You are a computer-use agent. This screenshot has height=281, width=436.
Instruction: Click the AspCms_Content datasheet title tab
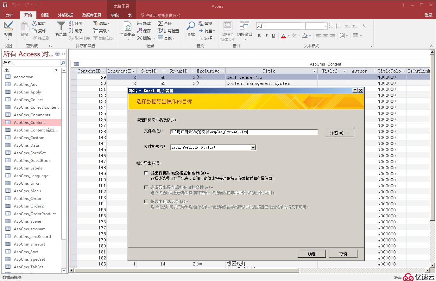tap(325, 64)
